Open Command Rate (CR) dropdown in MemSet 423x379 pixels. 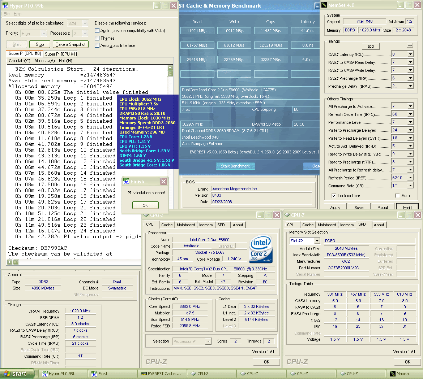(x=410, y=186)
